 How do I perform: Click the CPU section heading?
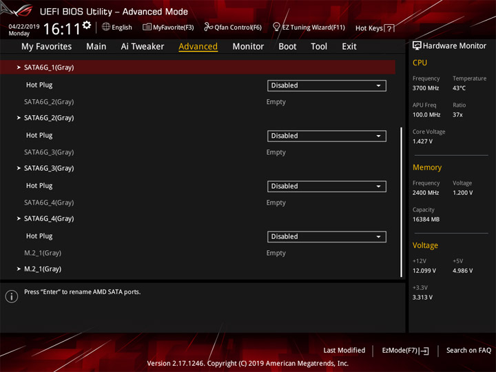[420, 63]
